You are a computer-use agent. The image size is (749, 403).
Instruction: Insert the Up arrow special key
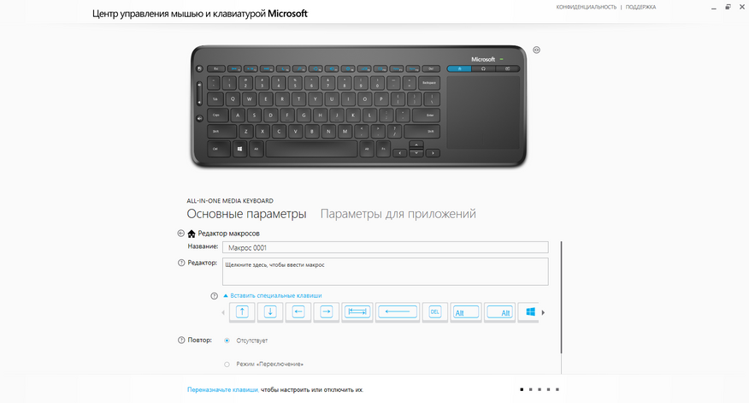click(242, 312)
